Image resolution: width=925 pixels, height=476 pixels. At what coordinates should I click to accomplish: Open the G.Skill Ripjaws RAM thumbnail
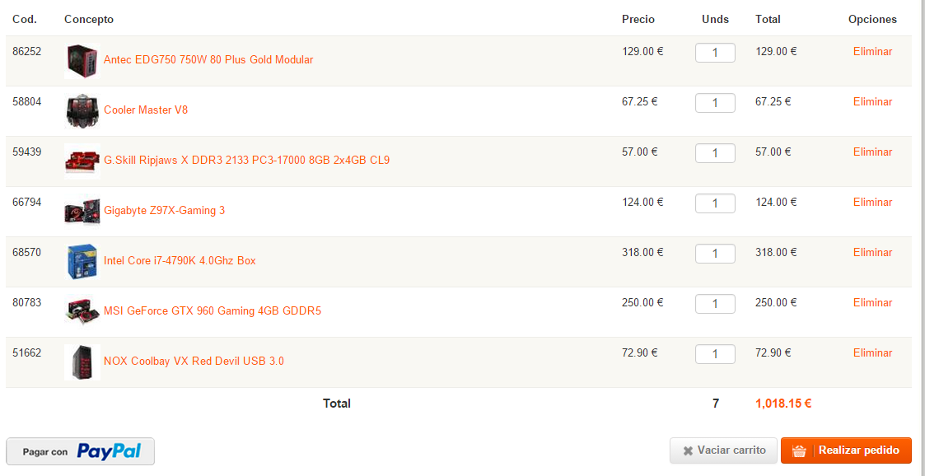82,161
